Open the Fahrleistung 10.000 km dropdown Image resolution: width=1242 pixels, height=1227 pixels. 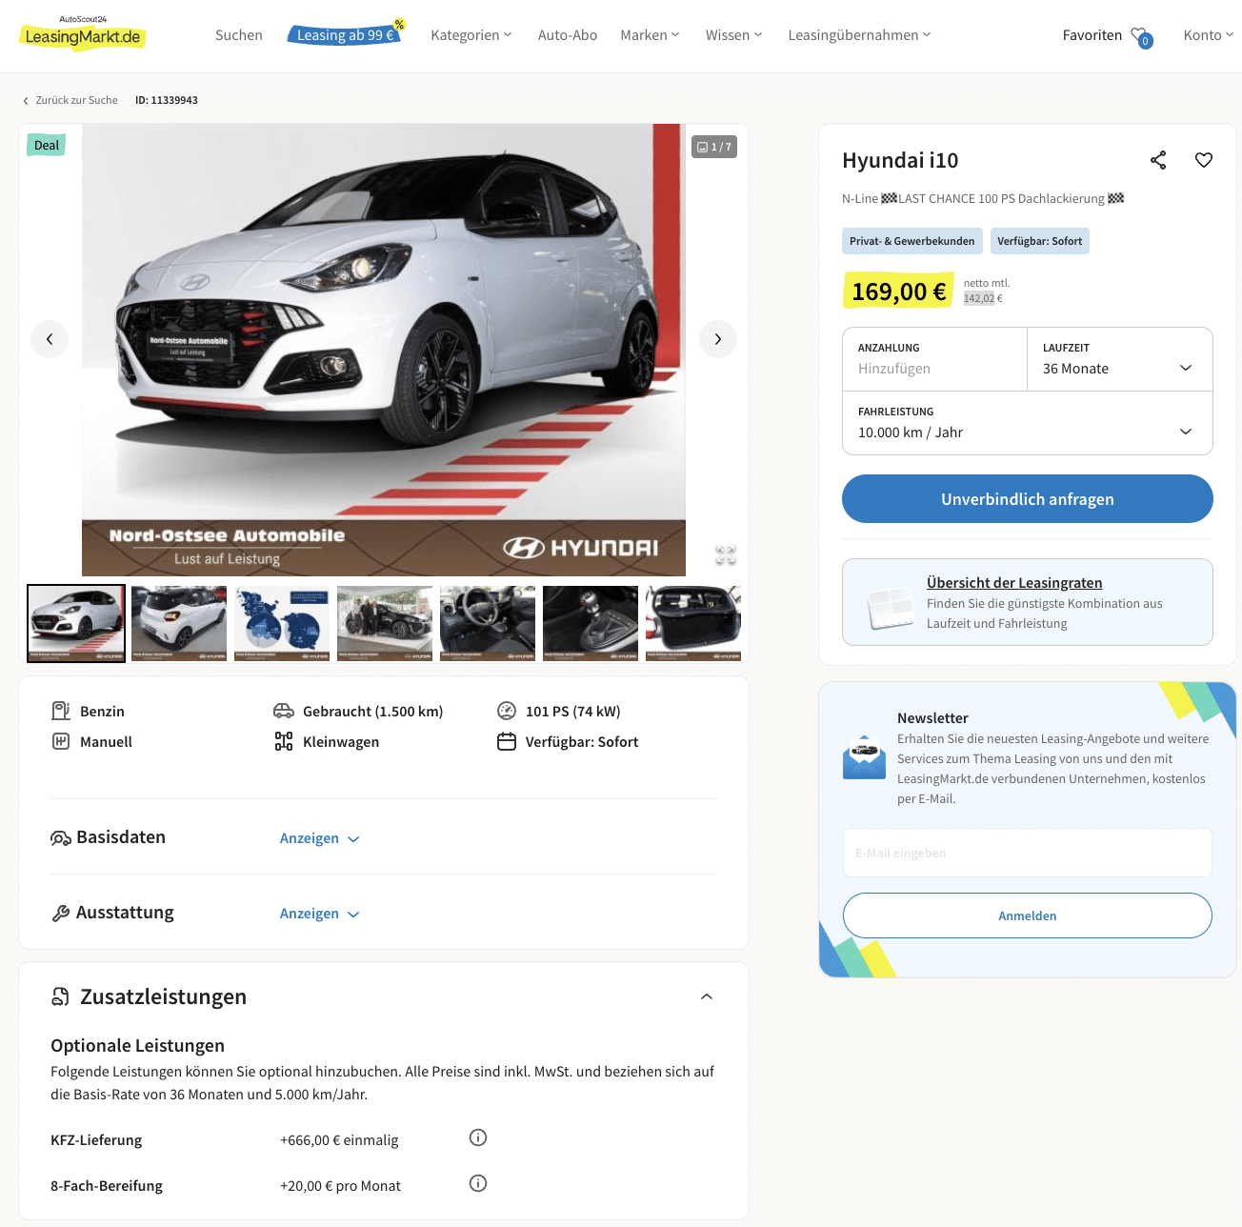(x=1028, y=423)
